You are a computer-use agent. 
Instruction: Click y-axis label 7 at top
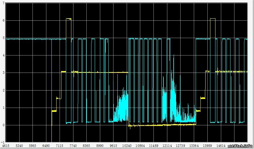point(3,3)
